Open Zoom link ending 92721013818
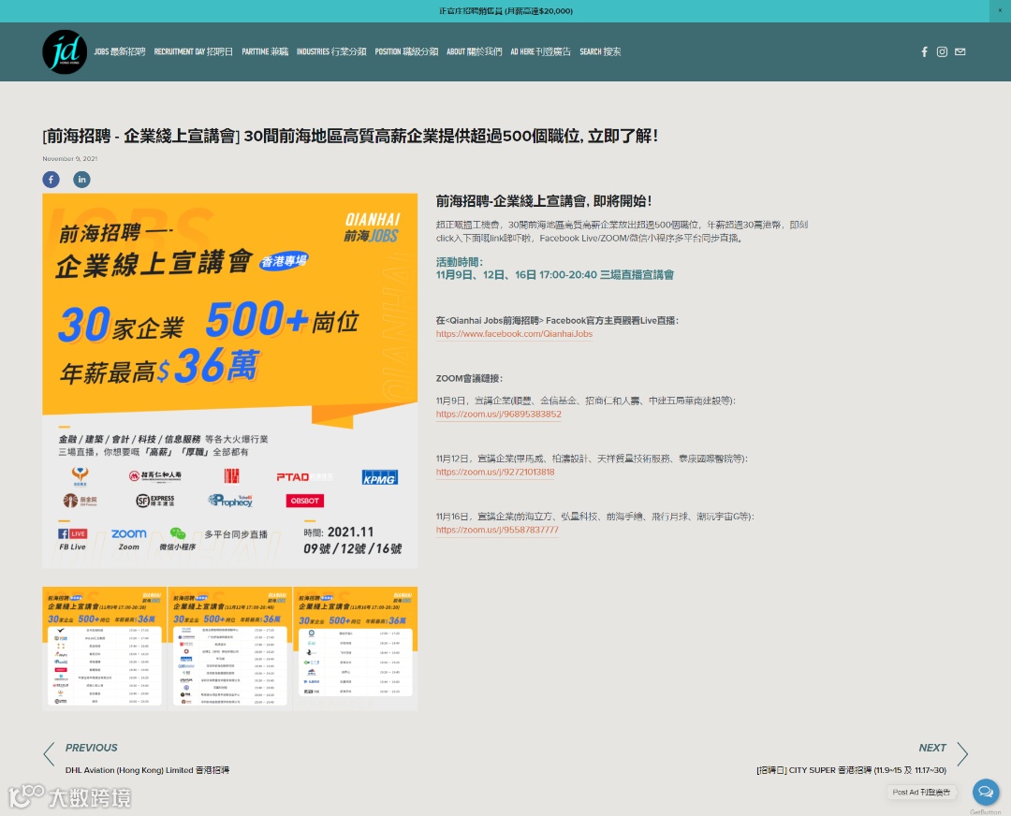 coord(495,472)
